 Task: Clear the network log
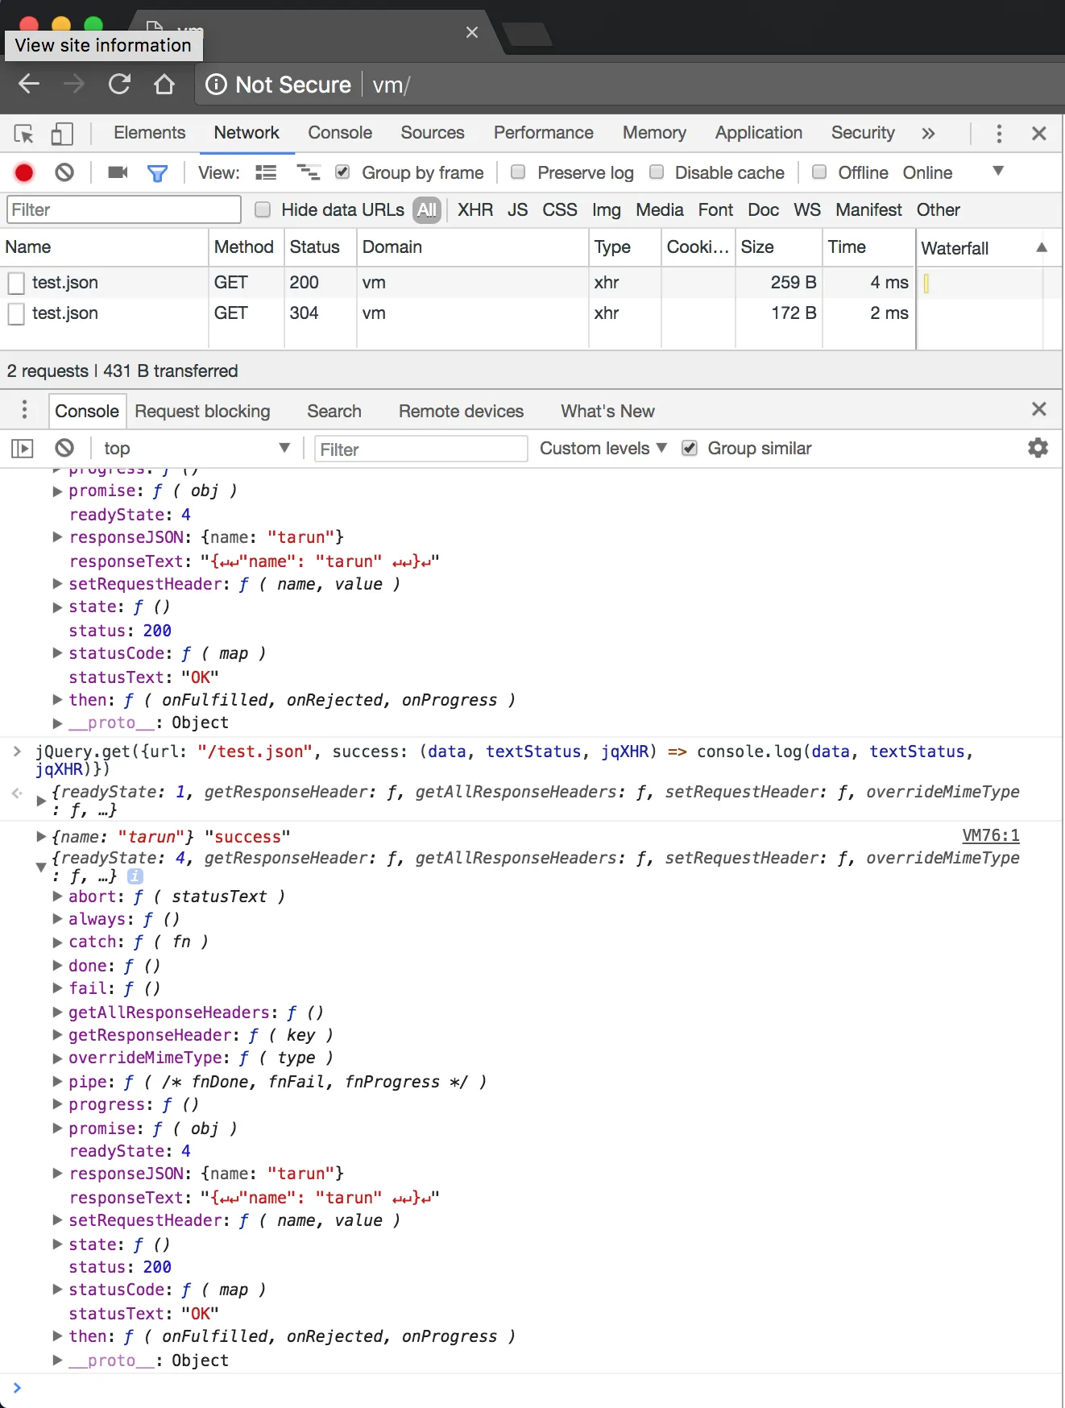pyautogui.click(x=64, y=172)
